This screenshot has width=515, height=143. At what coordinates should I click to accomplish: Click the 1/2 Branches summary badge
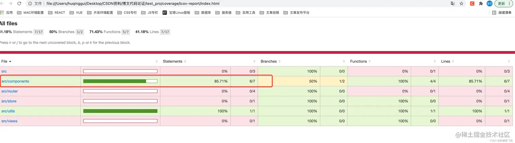point(80,32)
